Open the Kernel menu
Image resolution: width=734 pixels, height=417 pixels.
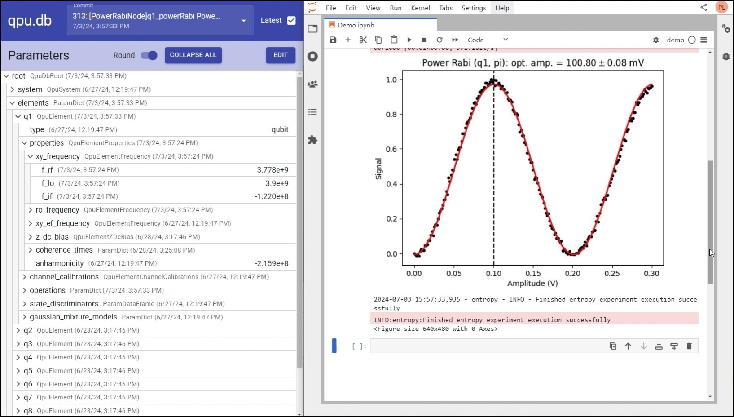click(420, 8)
